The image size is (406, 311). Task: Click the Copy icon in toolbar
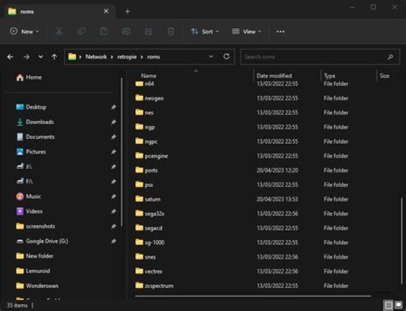(82, 32)
